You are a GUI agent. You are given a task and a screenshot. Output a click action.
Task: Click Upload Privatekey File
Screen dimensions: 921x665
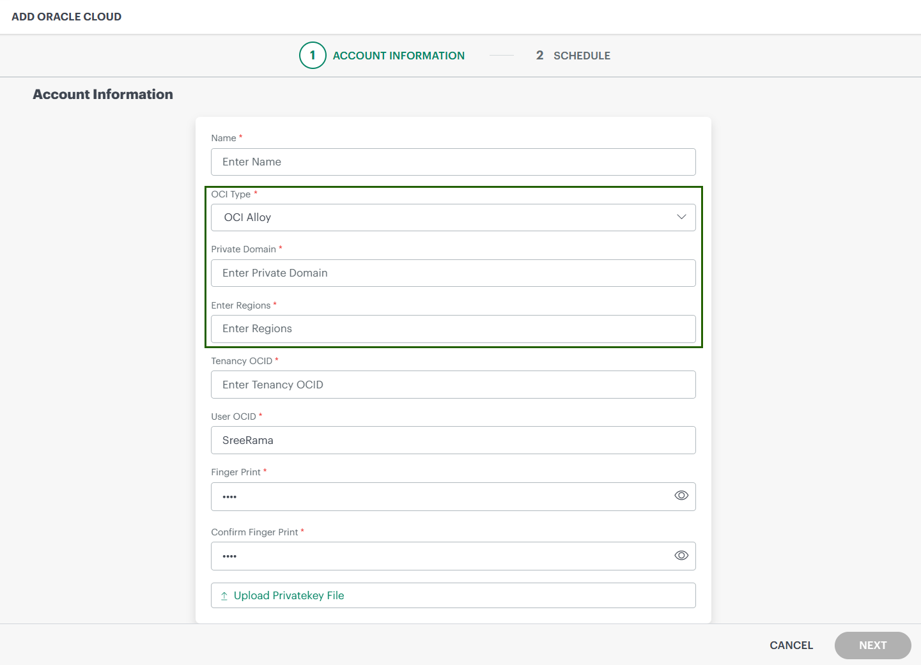pos(289,595)
